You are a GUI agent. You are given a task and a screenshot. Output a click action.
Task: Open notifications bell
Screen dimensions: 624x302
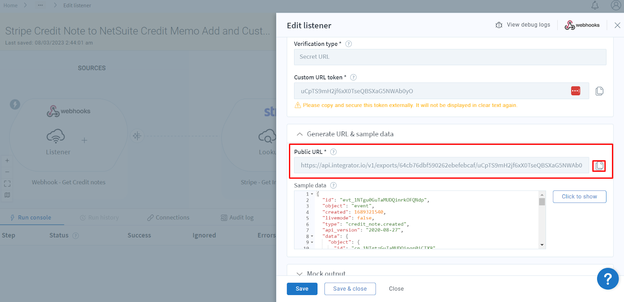595,5
